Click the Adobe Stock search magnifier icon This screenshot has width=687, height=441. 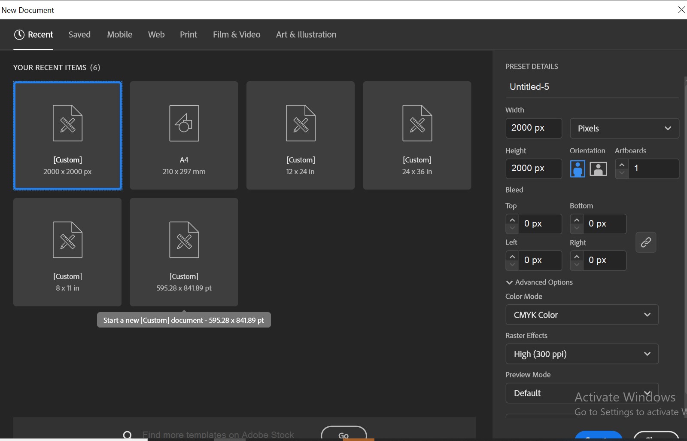coord(128,435)
